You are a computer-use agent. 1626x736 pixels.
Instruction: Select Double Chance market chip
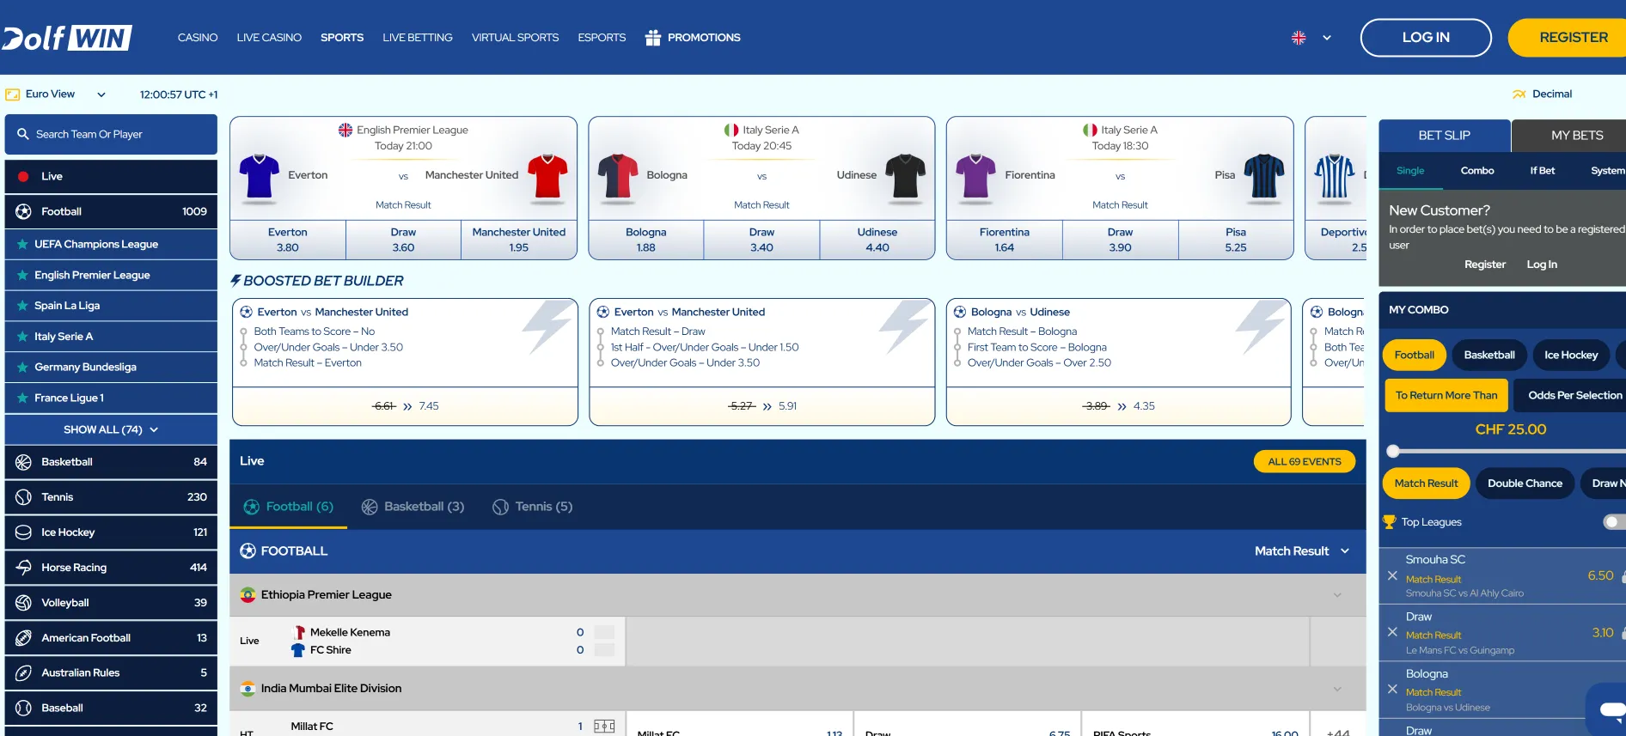point(1525,484)
